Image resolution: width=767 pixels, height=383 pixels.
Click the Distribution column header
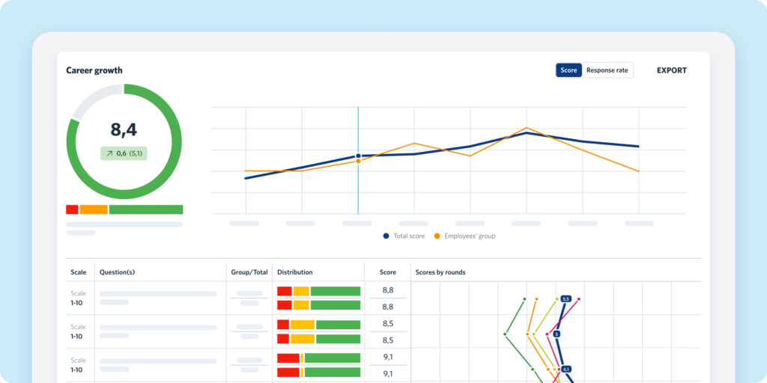[x=295, y=272]
